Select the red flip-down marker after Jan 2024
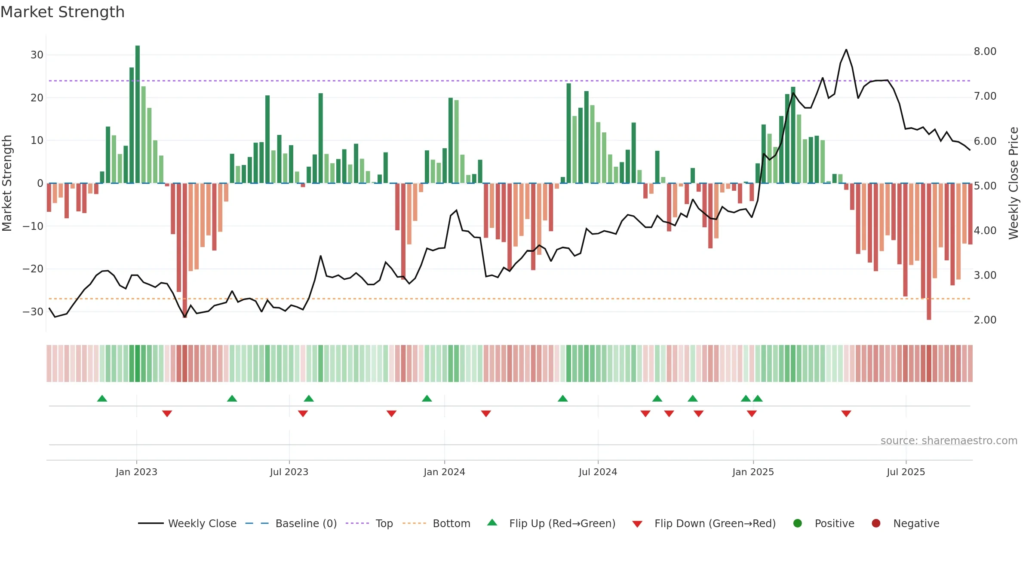The height and width of the screenshot is (580, 1032). point(486,413)
